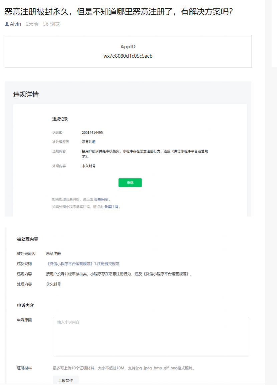Focus the 输入申诉内容 text area

point(151,337)
